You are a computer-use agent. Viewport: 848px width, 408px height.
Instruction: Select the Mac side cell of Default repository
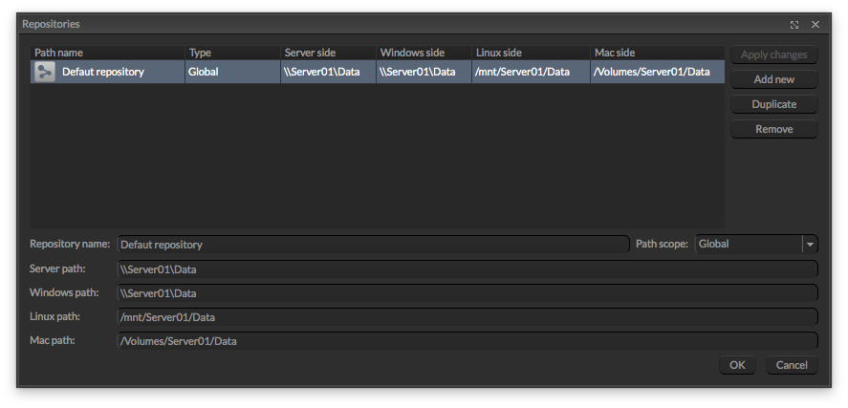[656, 72]
